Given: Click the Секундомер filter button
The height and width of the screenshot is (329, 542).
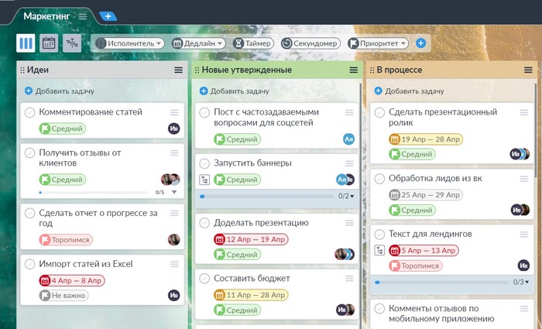Looking at the screenshot, I should pyautogui.click(x=310, y=43).
